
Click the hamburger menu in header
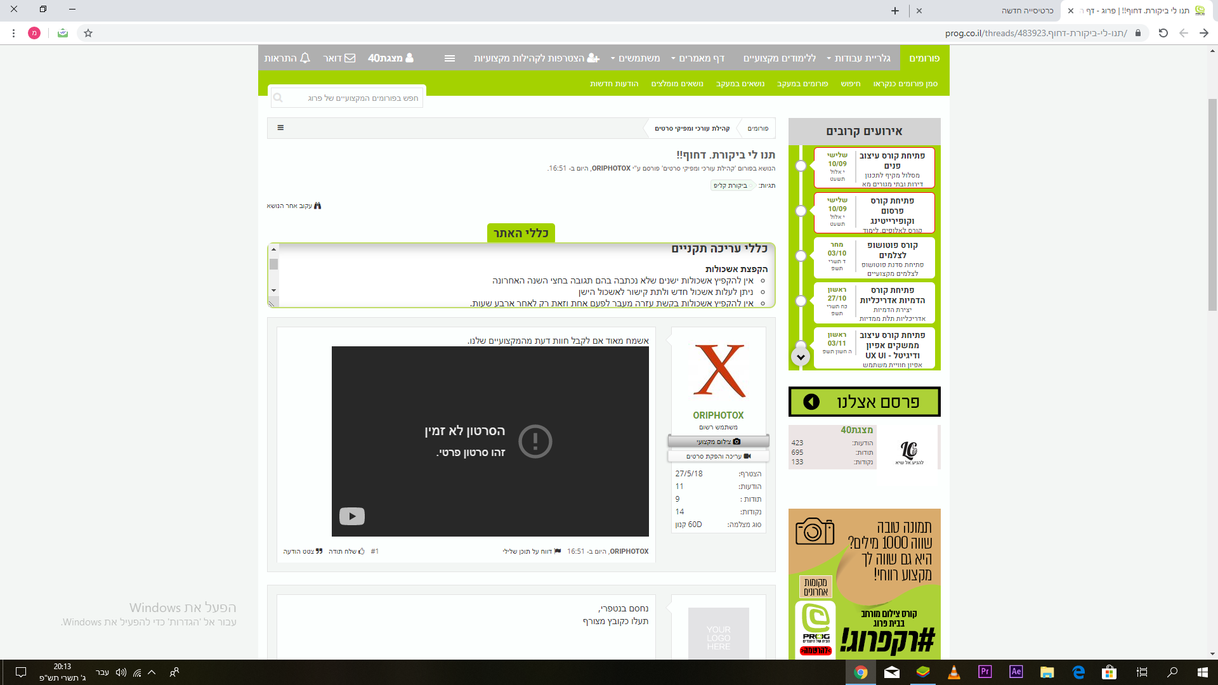450,58
